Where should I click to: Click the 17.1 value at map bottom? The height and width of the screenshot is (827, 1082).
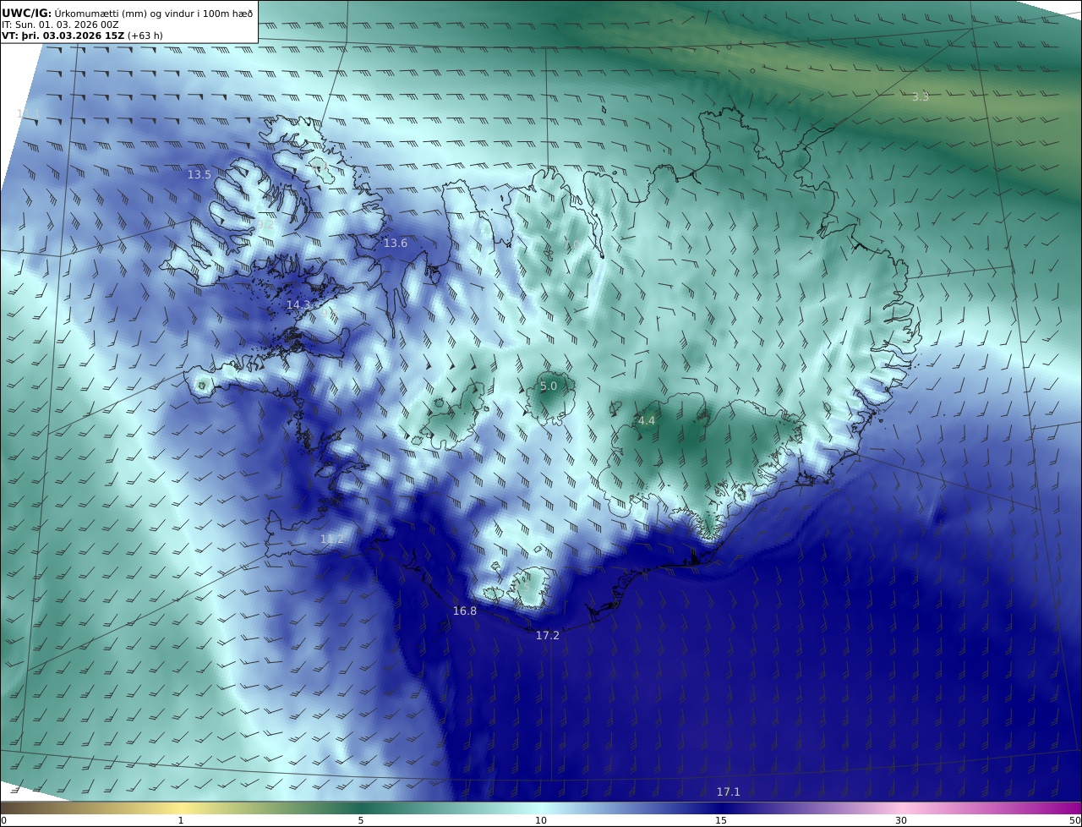729,791
